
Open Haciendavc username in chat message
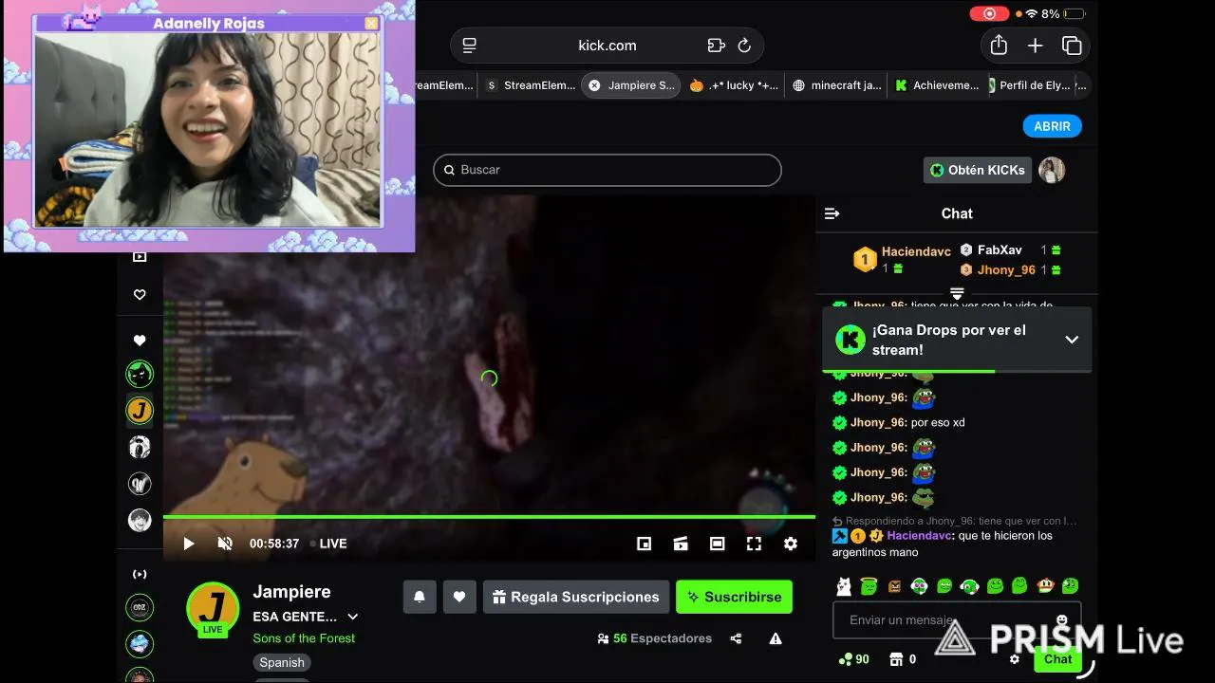pyautogui.click(x=921, y=536)
